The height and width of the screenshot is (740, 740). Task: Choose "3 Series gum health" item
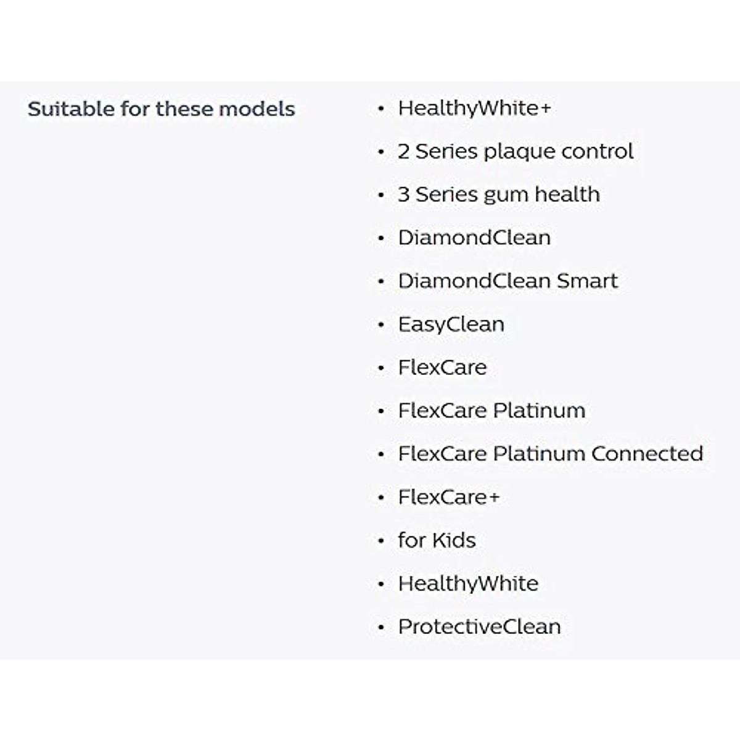tap(498, 195)
